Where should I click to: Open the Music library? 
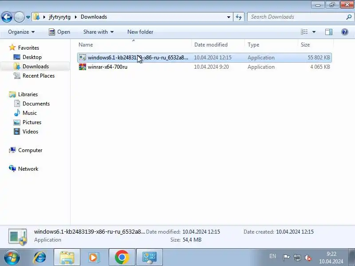[x=29, y=113]
